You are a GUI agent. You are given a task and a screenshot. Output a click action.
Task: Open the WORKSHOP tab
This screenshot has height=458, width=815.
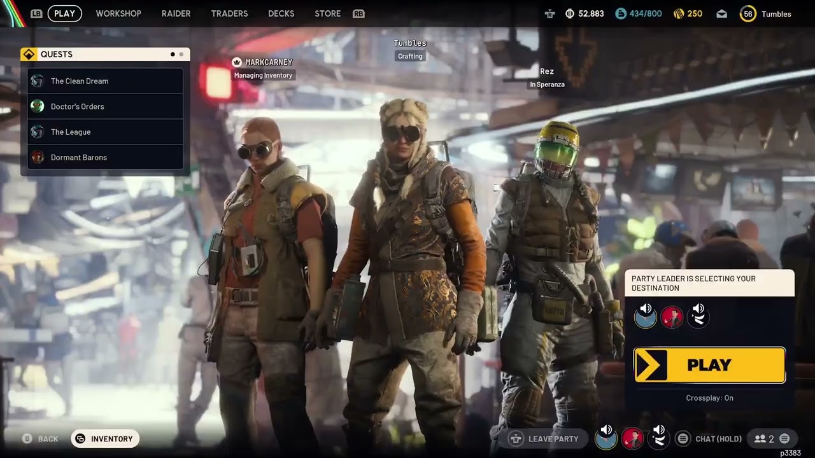coord(118,13)
